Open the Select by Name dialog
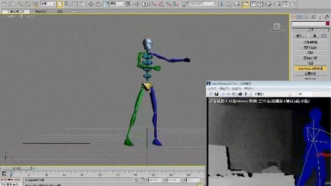This screenshot has width=331, height=186. pos(68,4)
